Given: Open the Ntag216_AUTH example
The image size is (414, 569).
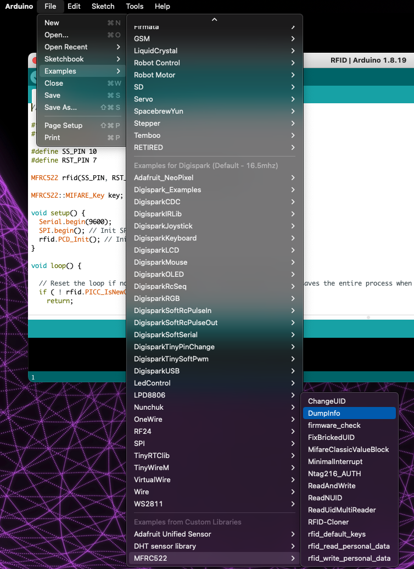Looking at the screenshot, I should (349, 473).
